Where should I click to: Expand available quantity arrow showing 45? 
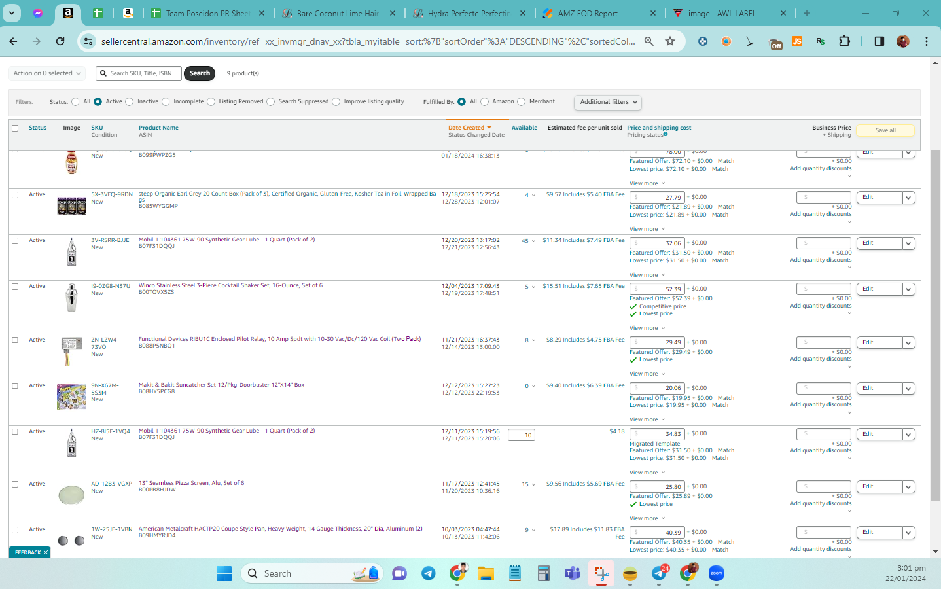pyautogui.click(x=533, y=241)
